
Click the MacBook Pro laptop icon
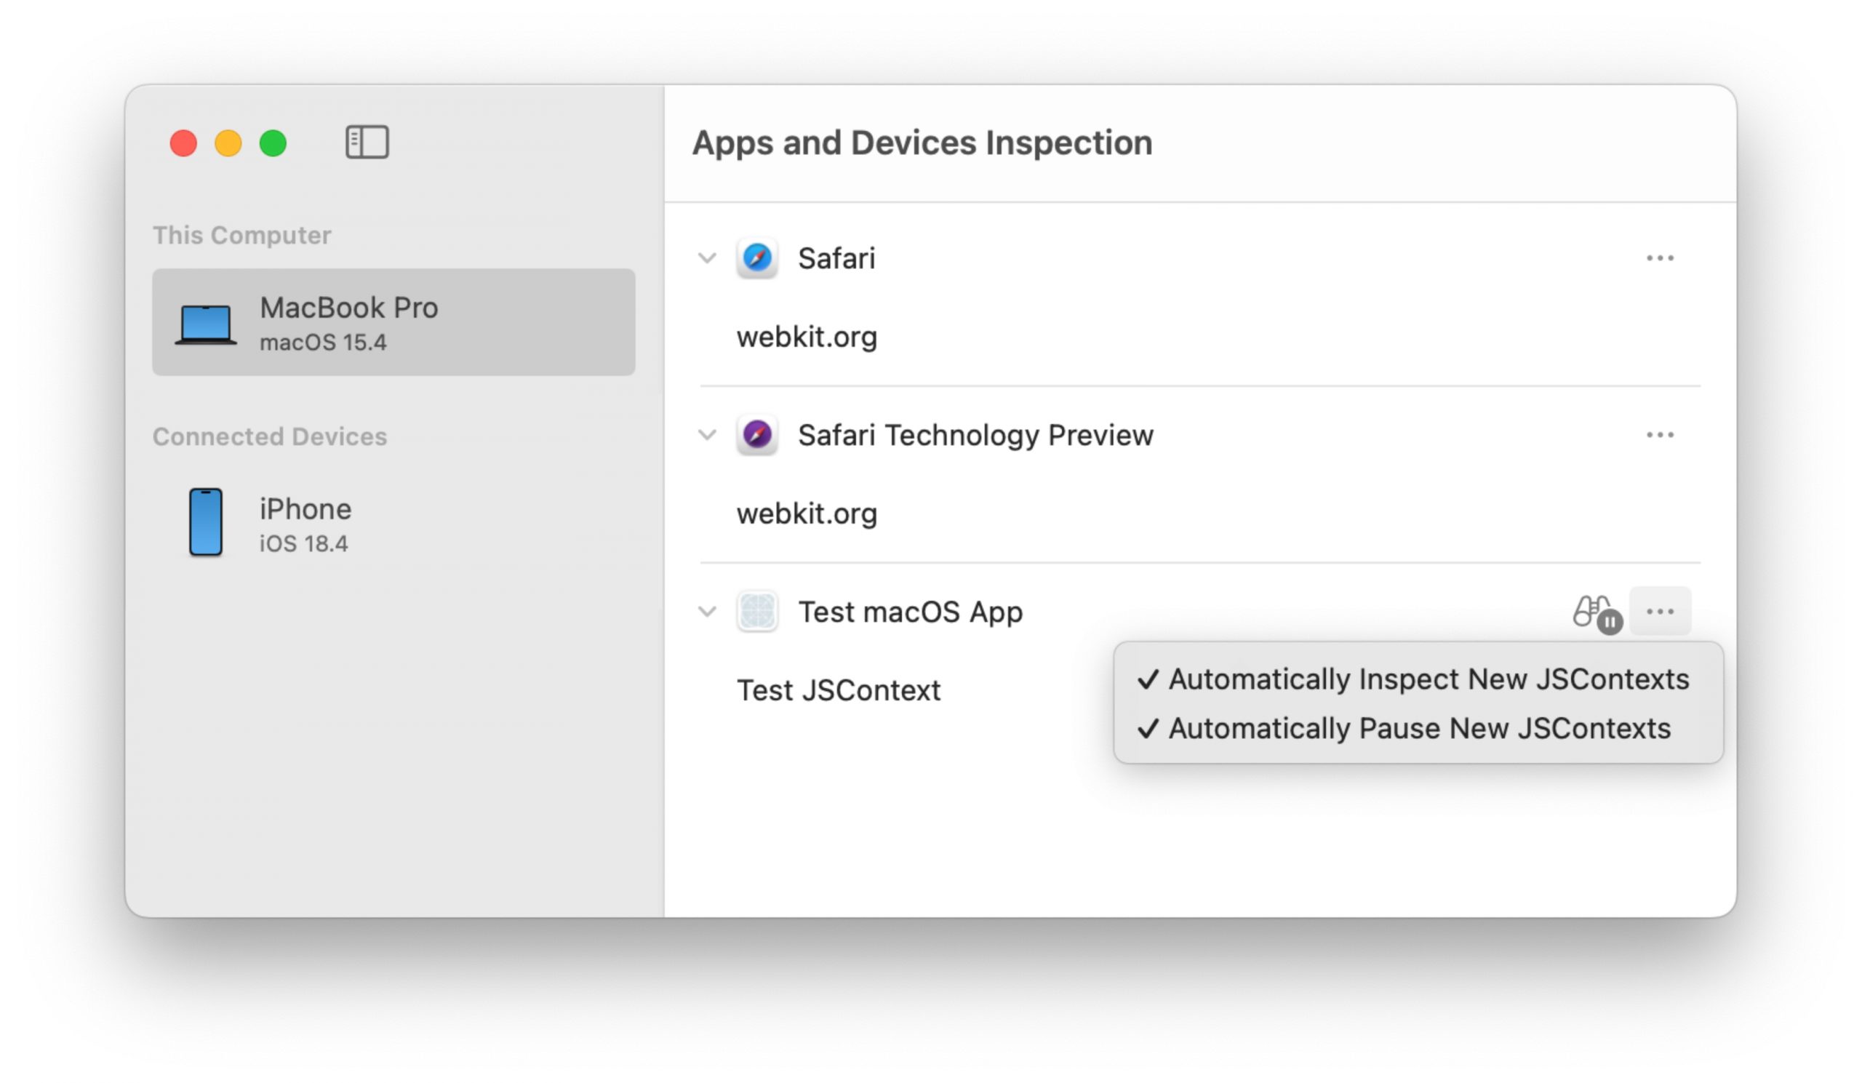coord(205,324)
